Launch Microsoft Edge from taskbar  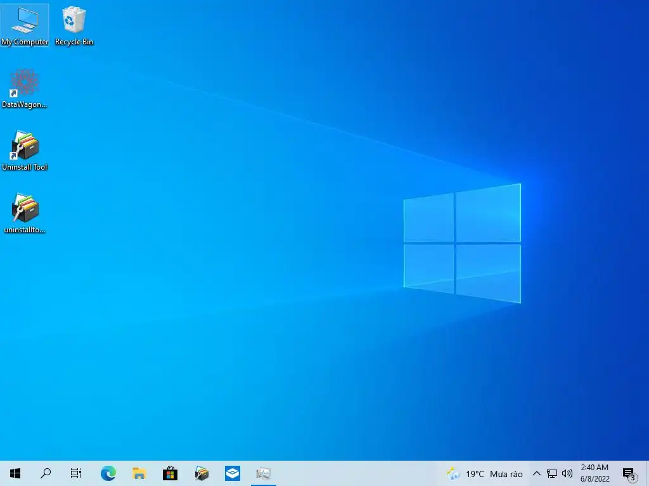(108, 473)
